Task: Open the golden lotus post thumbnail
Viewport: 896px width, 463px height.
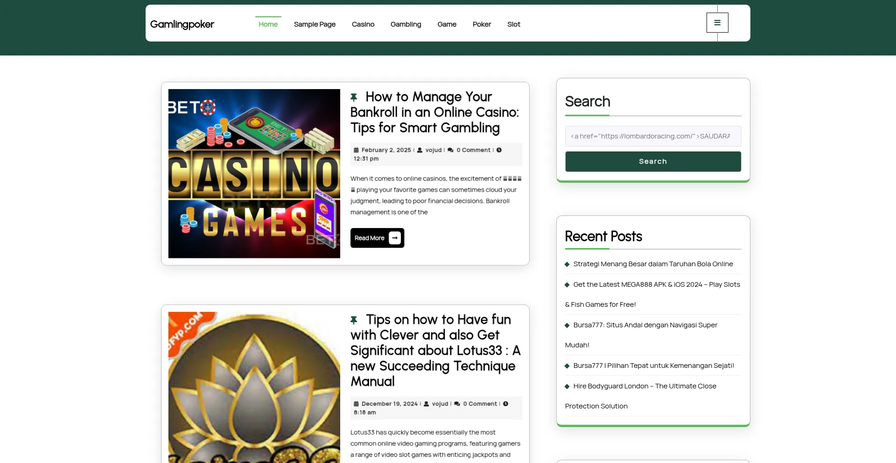Action: point(254,387)
